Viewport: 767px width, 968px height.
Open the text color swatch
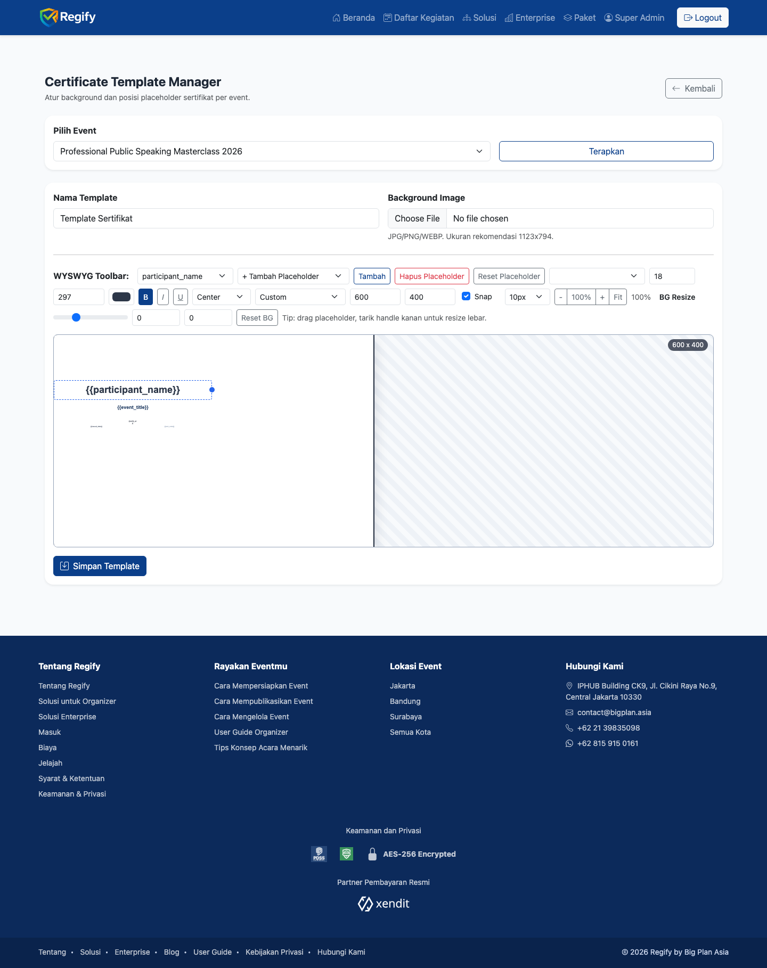coord(121,297)
